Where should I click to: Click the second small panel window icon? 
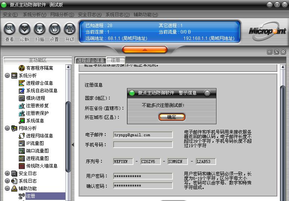pyautogui.click(x=276, y=52)
